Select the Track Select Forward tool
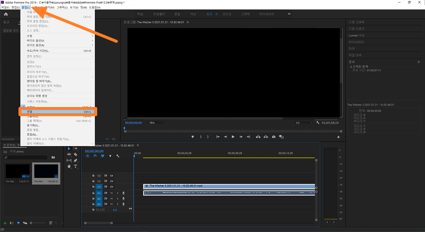 tap(76, 148)
